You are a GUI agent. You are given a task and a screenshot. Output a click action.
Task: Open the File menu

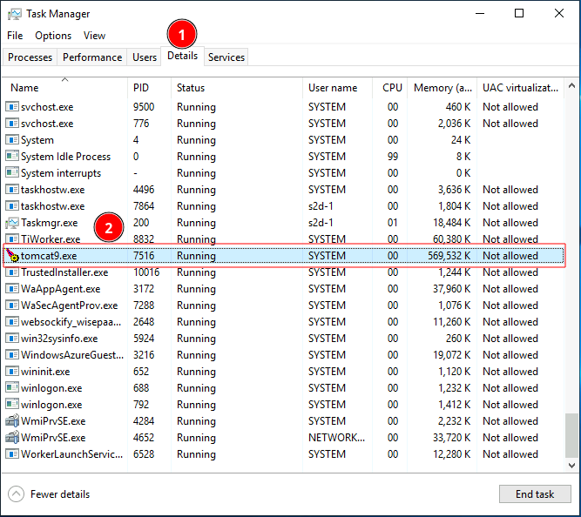click(15, 36)
